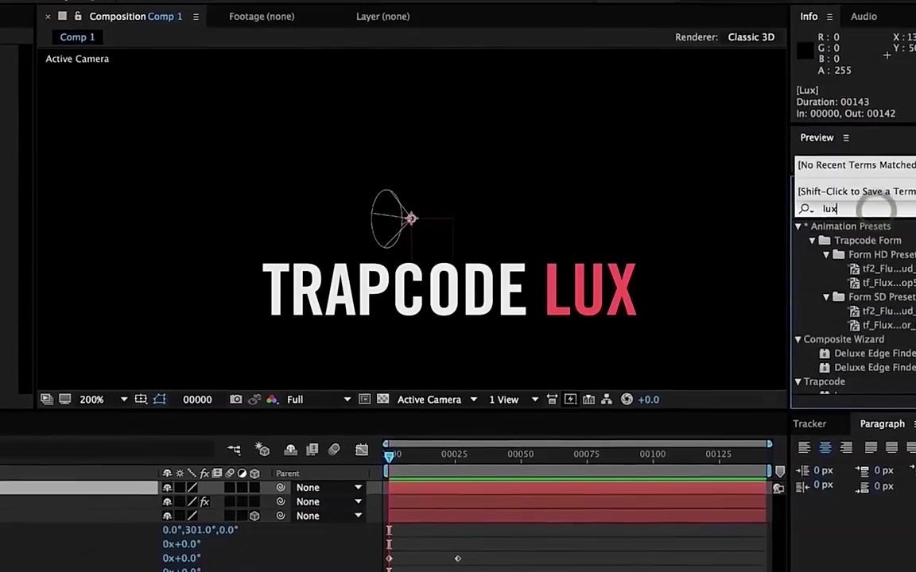Open the Full resolution dropdown
This screenshot has width=916, height=572.
(x=318, y=399)
